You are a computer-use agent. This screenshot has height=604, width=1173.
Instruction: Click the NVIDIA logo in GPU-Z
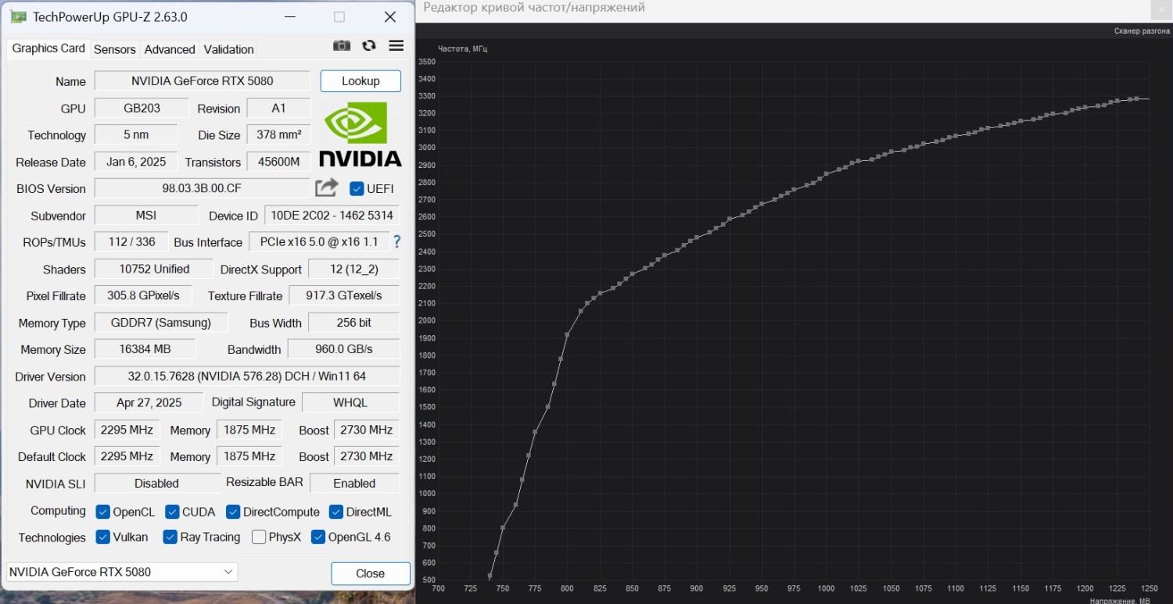coord(360,135)
